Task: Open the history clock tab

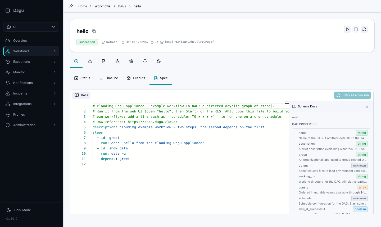Action: point(159,61)
